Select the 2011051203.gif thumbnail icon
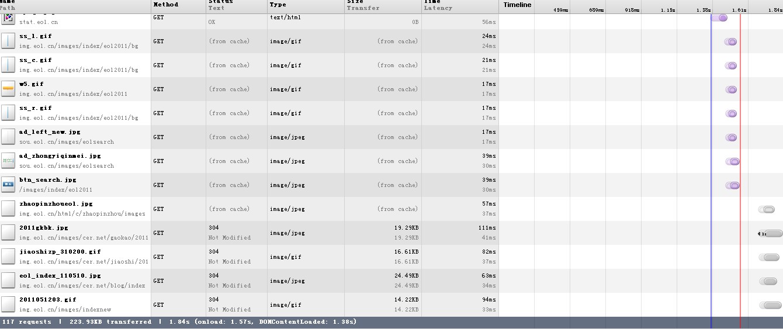This screenshot has height=329, width=783. click(8, 304)
